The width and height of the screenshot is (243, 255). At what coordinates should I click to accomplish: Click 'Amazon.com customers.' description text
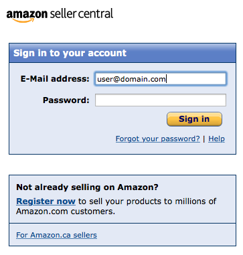click(x=66, y=211)
